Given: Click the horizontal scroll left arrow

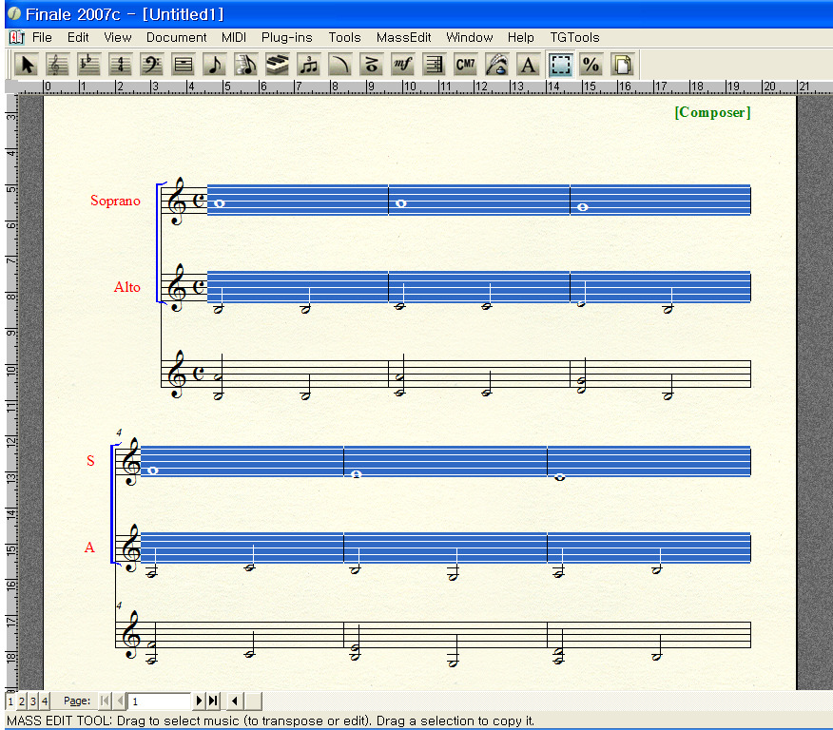Looking at the screenshot, I should [x=235, y=701].
